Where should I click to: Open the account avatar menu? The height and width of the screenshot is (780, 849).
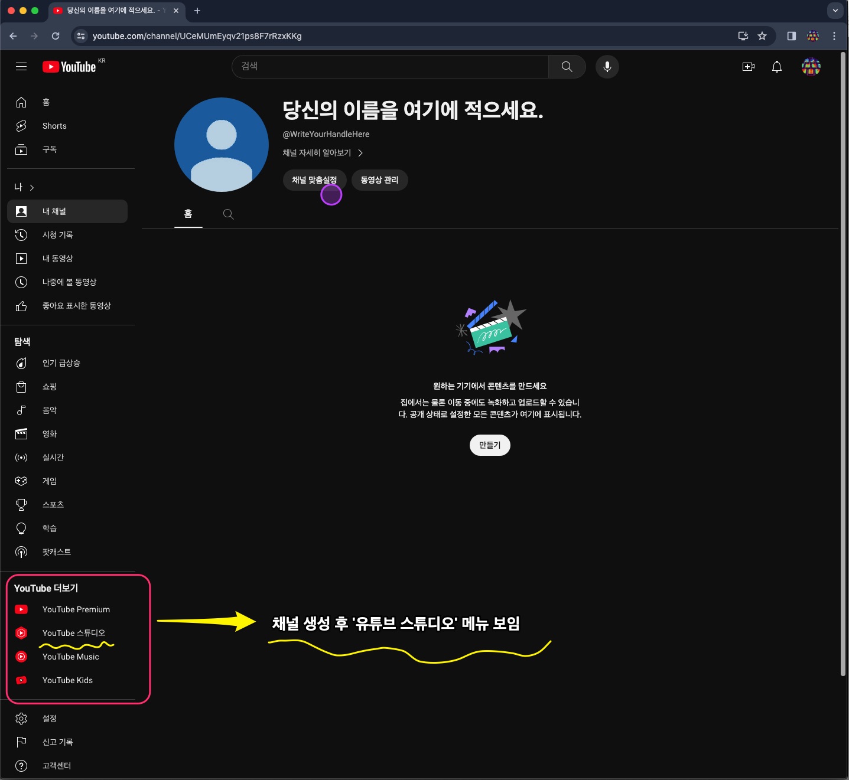click(x=811, y=67)
